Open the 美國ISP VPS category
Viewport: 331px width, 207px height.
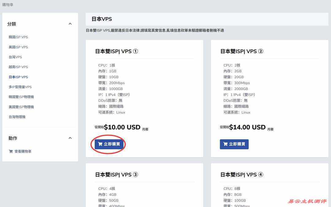coord(18,47)
